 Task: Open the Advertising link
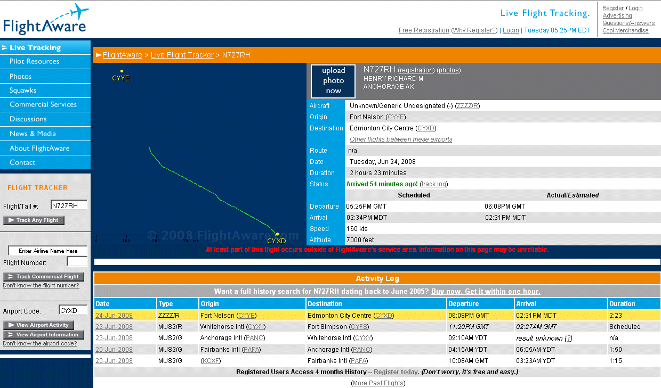617,16
